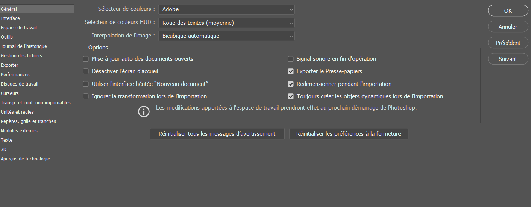531x207 pixels.
Task: Disable Redimensionner pendant l'importation
Action: coord(291,84)
